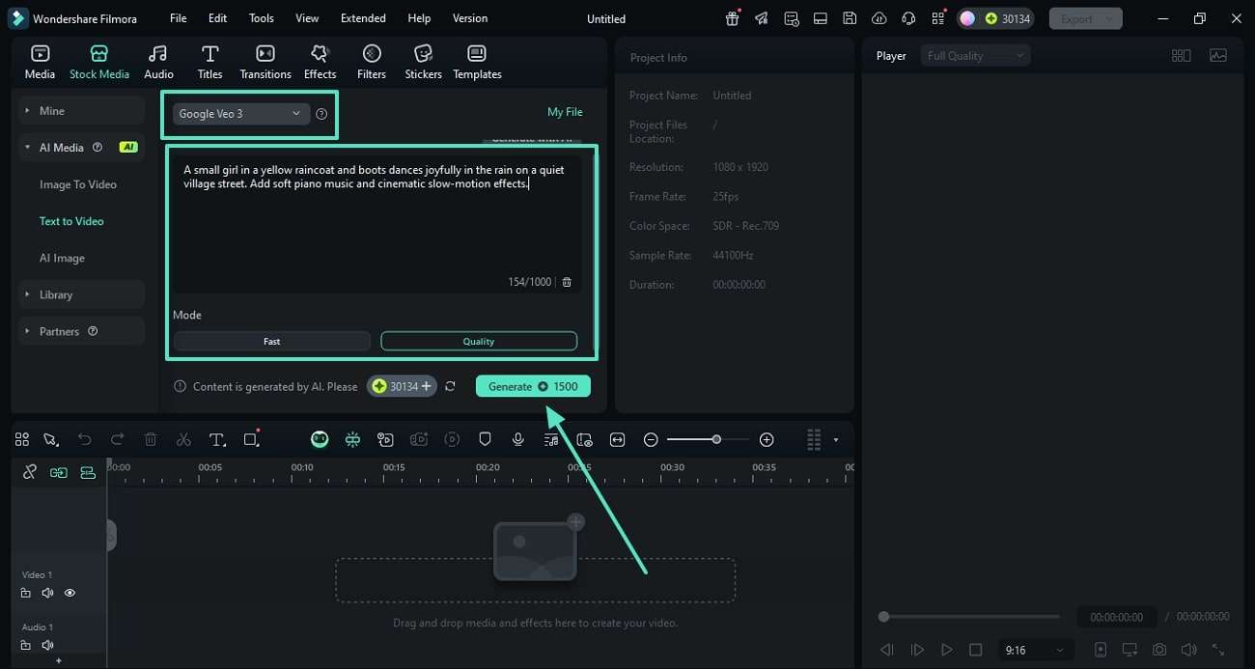This screenshot has width=1255, height=669.
Task: Mute the Video 1 track
Action: click(47, 594)
